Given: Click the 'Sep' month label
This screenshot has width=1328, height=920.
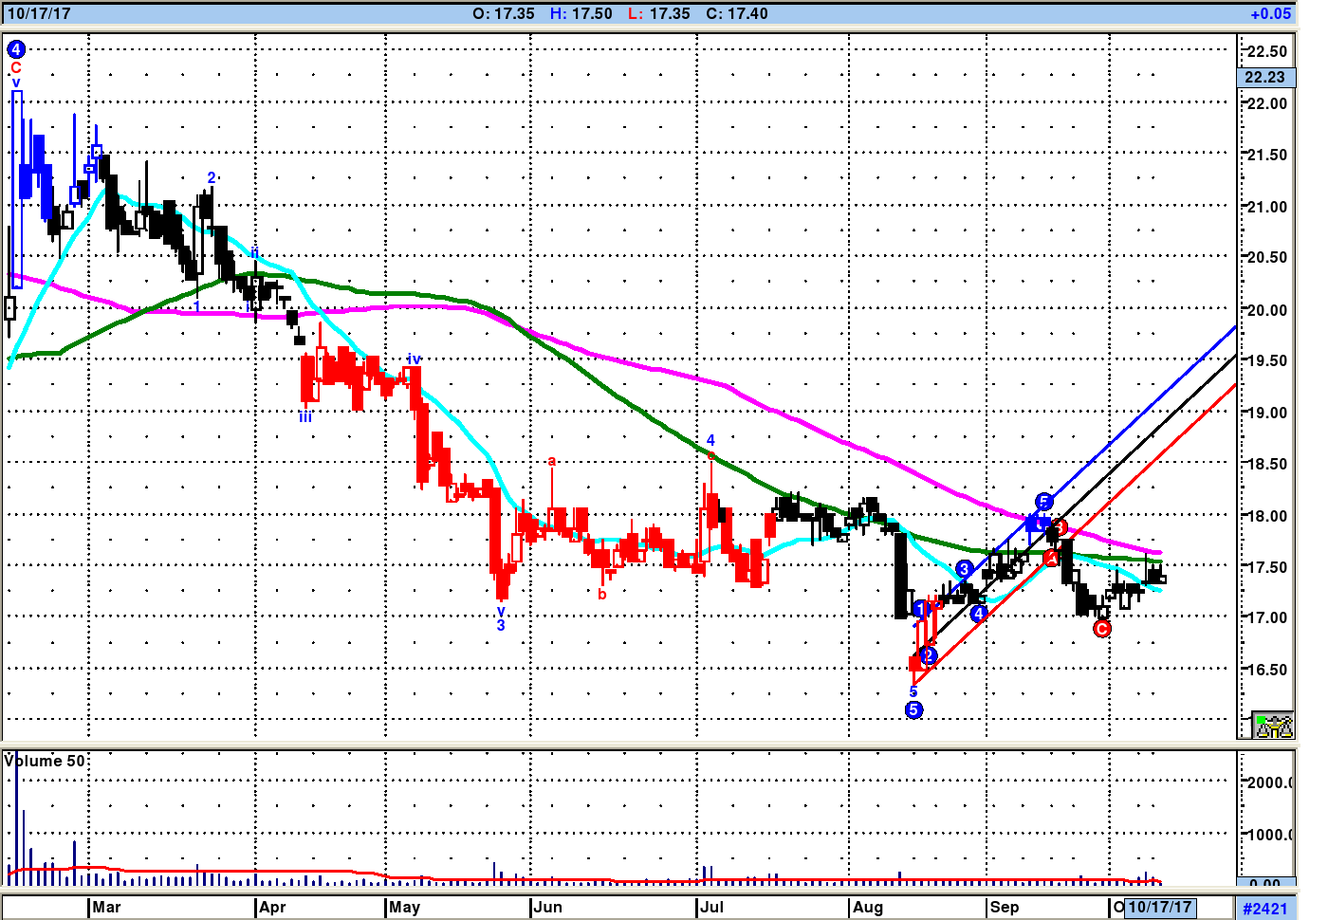Looking at the screenshot, I should click(1005, 907).
